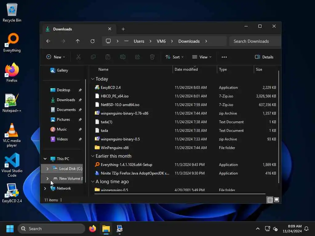Add a new tab with plus button

[x=123, y=29]
